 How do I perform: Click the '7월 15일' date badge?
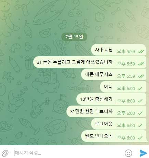tap(74, 37)
